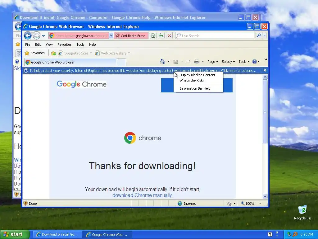The width and height of the screenshot is (318, 239).
Task: Click Add to Favorites Bar icon
Action: [53, 53]
